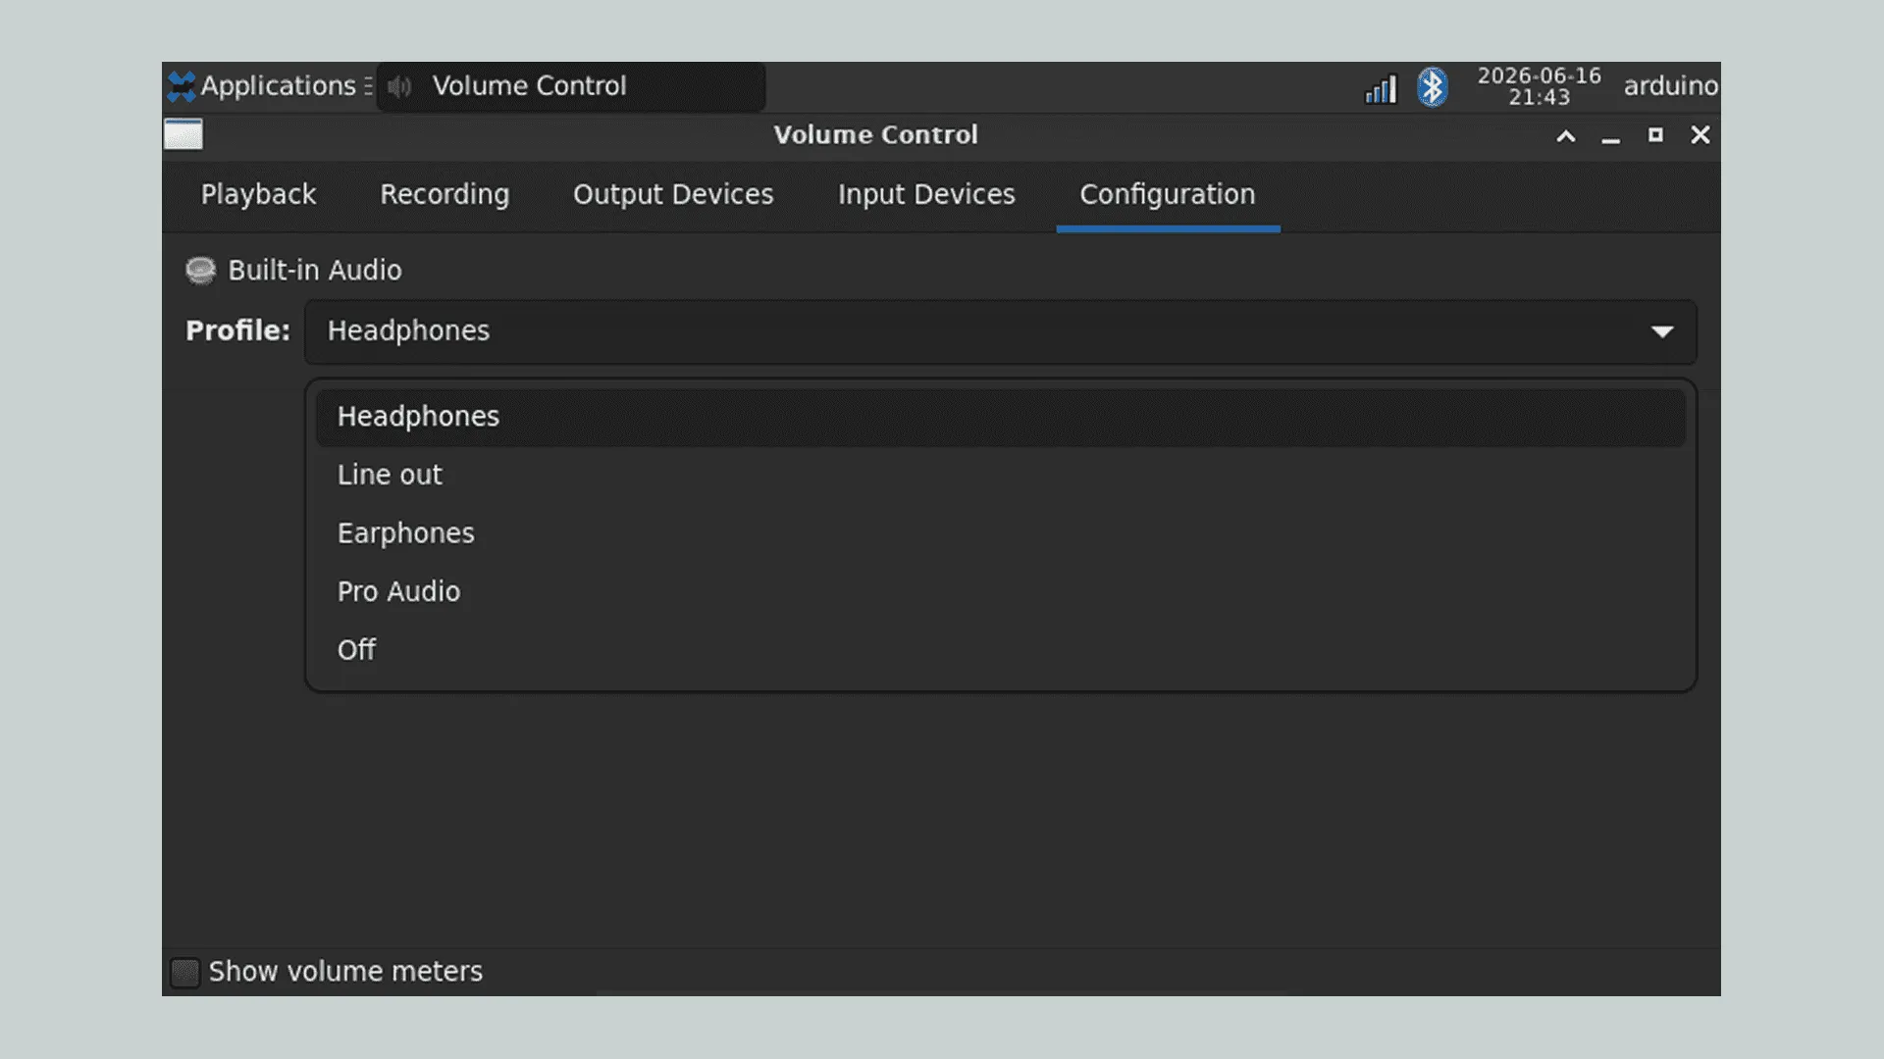The height and width of the screenshot is (1059, 1884).
Task: Click the Built-in Audio card icon
Action: point(200,271)
